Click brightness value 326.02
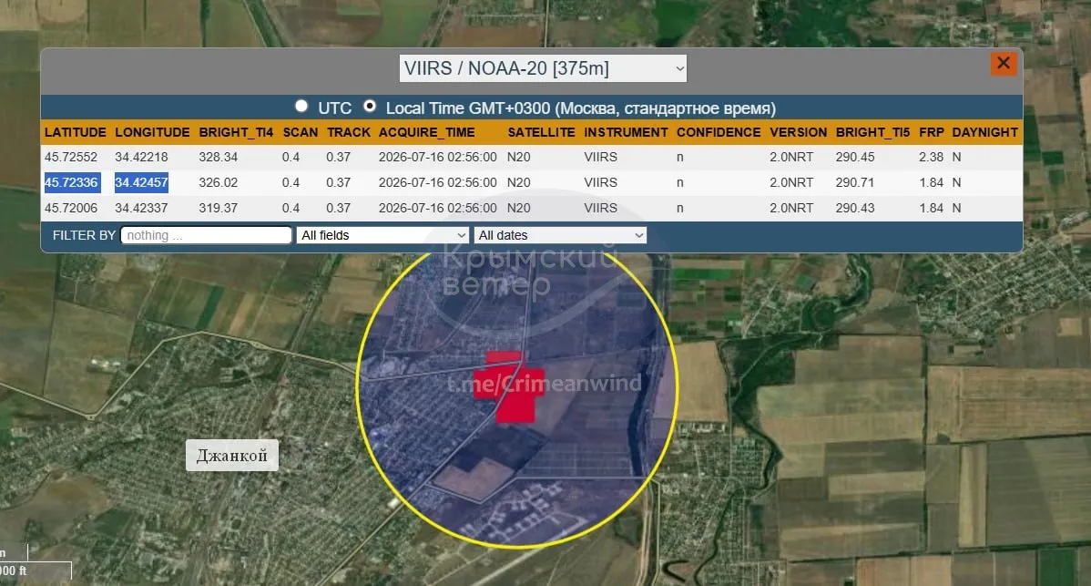The width and height of the screenshot is (1091, 586). tap(218, 182)
